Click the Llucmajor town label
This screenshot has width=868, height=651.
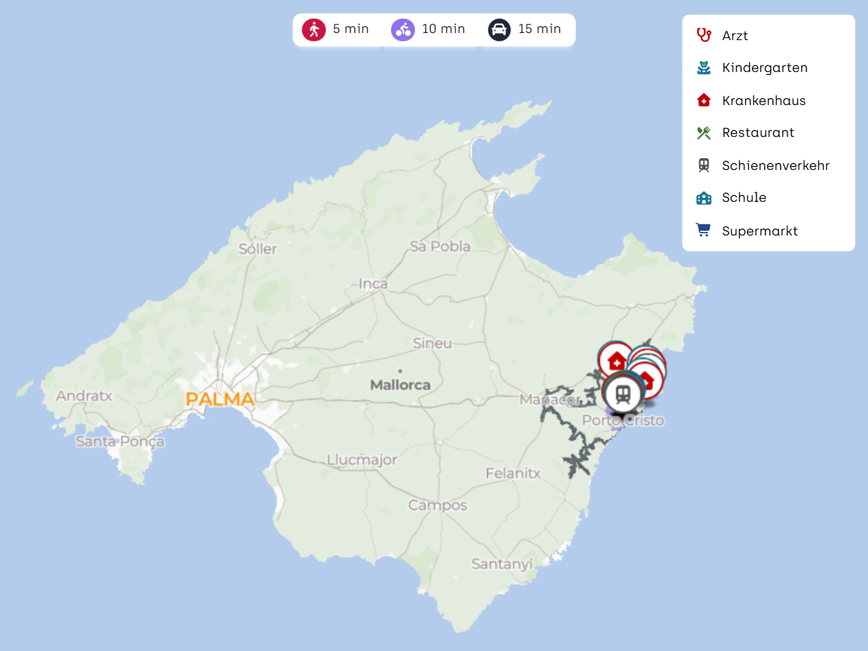pos(362,460)
